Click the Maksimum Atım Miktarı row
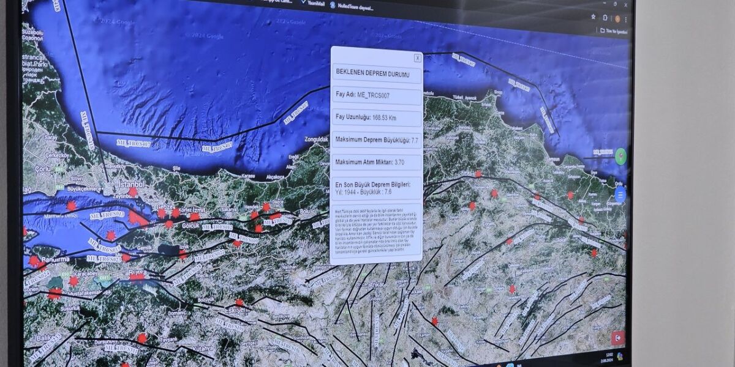 [x=376, y=162]
